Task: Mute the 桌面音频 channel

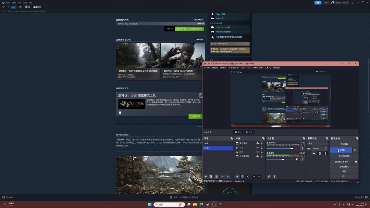Action: (x=297, y=159)
